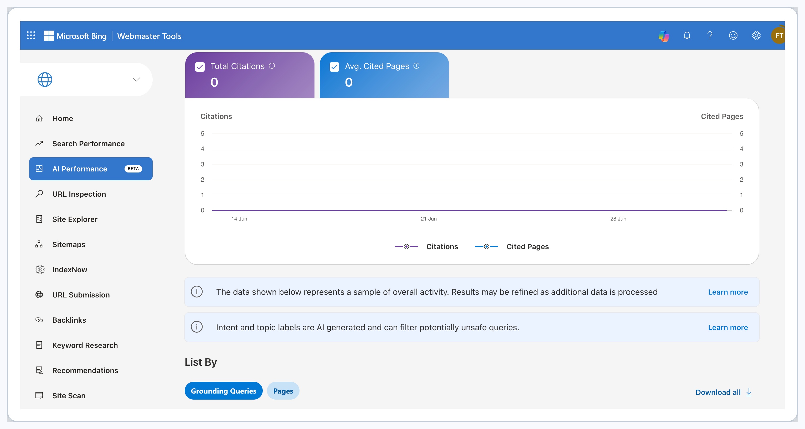Open settings gear in header
The width and height of the screenshot is (805, 429).
[x=756, y=36]
